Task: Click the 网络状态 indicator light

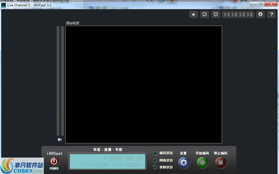Action: click(155, 160)
